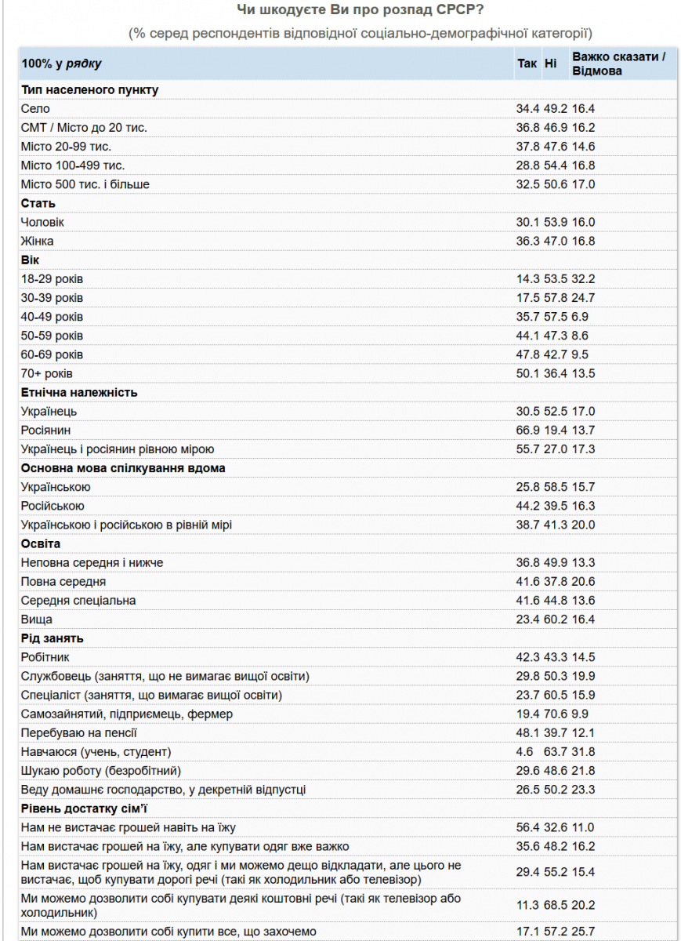Image resolution: width=681 pixels, height=941 pixels.
Task: Click the table title about the collapse of the USSR
Action: [360, 10]
